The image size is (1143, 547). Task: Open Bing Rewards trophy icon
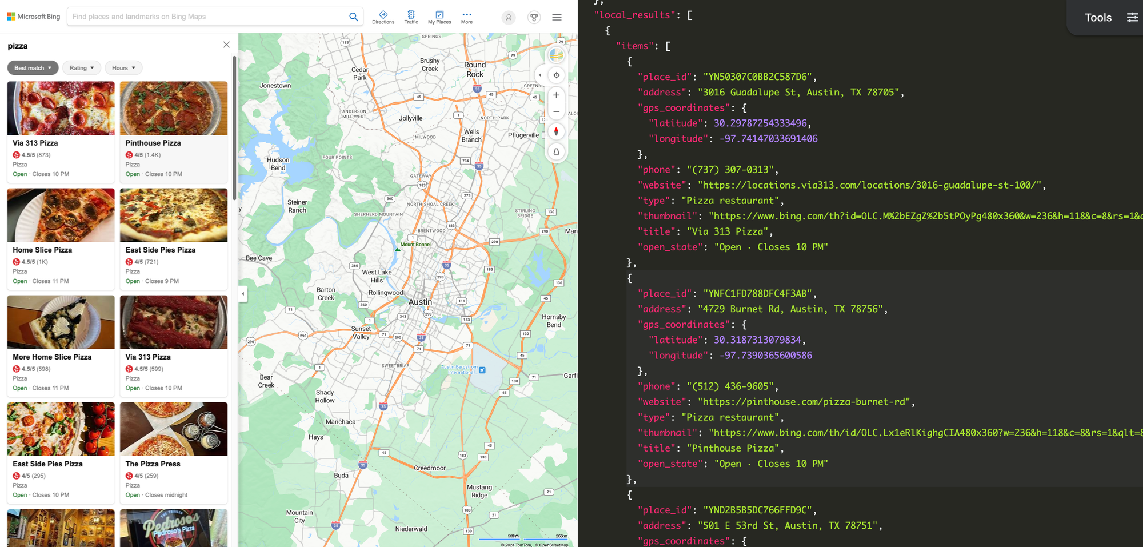pos(534,17)
